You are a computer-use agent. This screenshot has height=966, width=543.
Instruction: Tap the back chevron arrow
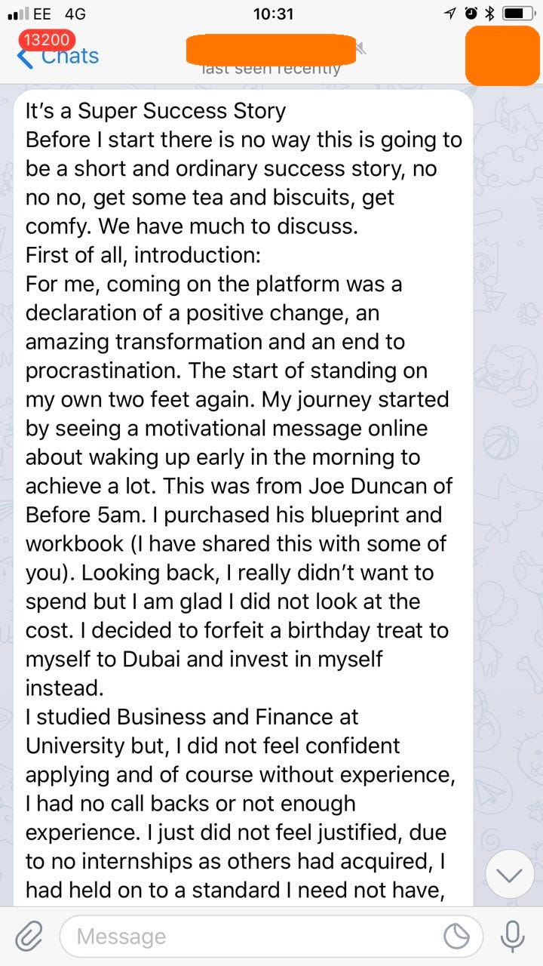pyautogui.click(x=24, y=59)
